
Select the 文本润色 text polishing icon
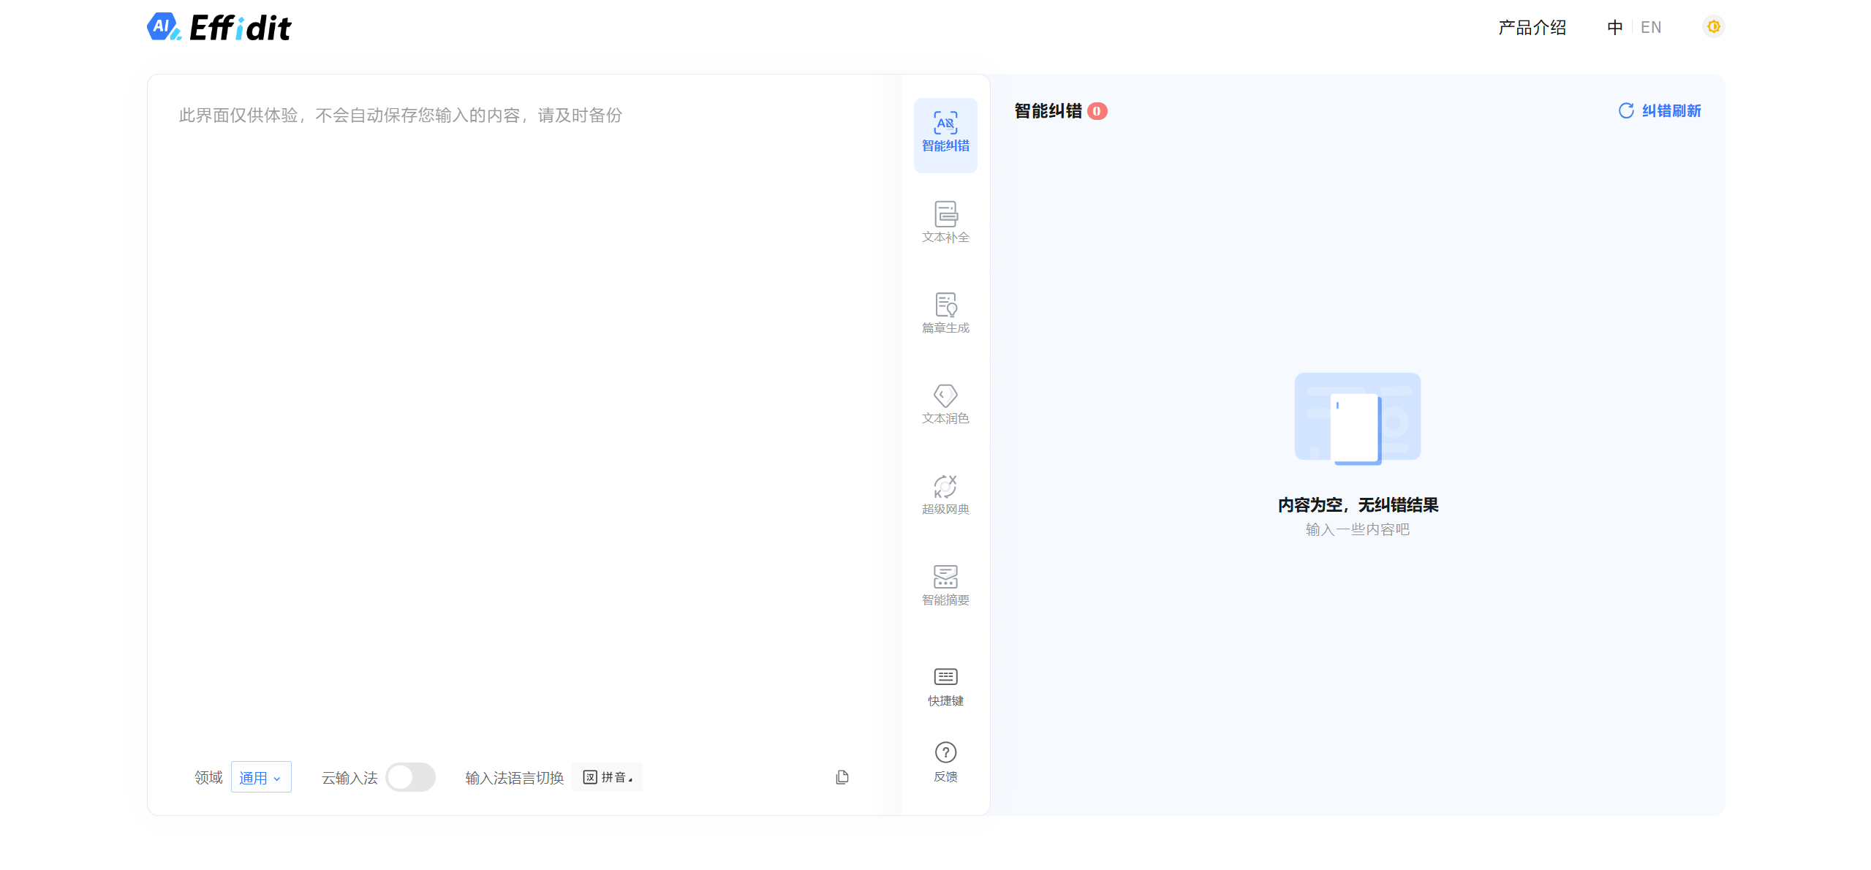tap(945, 404)
